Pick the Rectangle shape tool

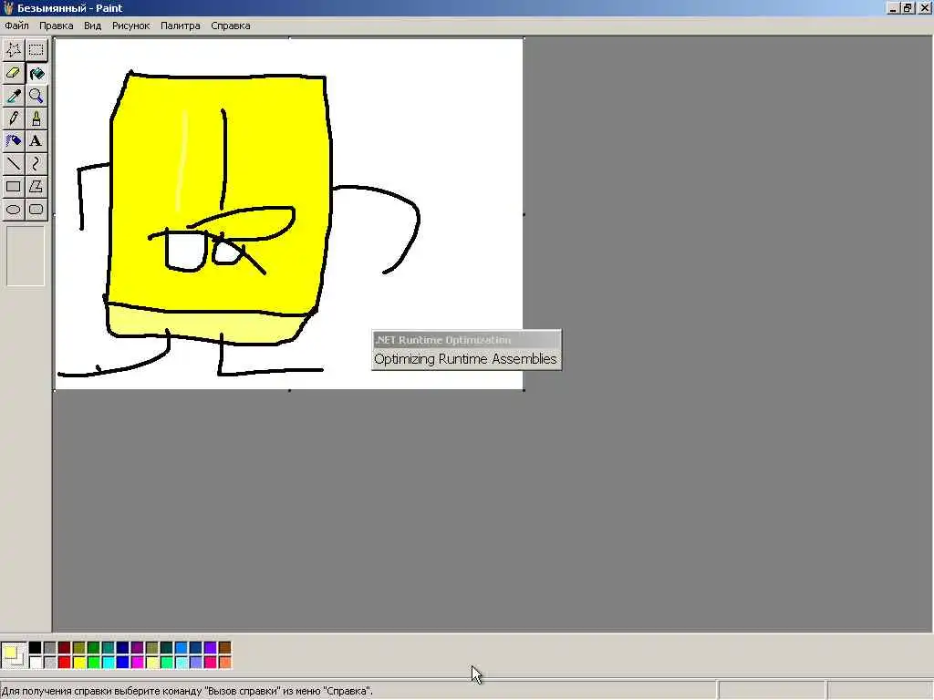click(x=14, y=186)
